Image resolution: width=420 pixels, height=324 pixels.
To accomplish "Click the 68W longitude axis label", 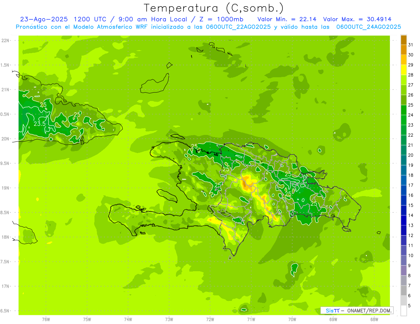I will (374, 319).
